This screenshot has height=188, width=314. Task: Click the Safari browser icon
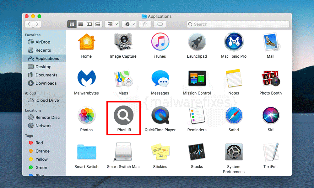(234, 115)
